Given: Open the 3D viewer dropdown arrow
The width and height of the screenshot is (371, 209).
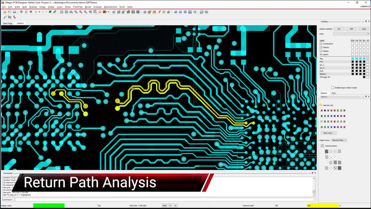Looking at the screenshot, I should coord(108,12).
